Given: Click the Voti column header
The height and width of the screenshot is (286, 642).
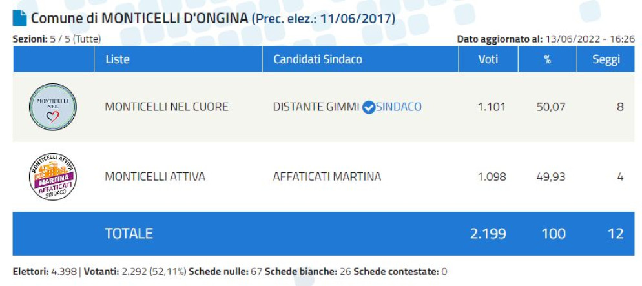Looking at the screenshot, I should [x=488, y=59].
